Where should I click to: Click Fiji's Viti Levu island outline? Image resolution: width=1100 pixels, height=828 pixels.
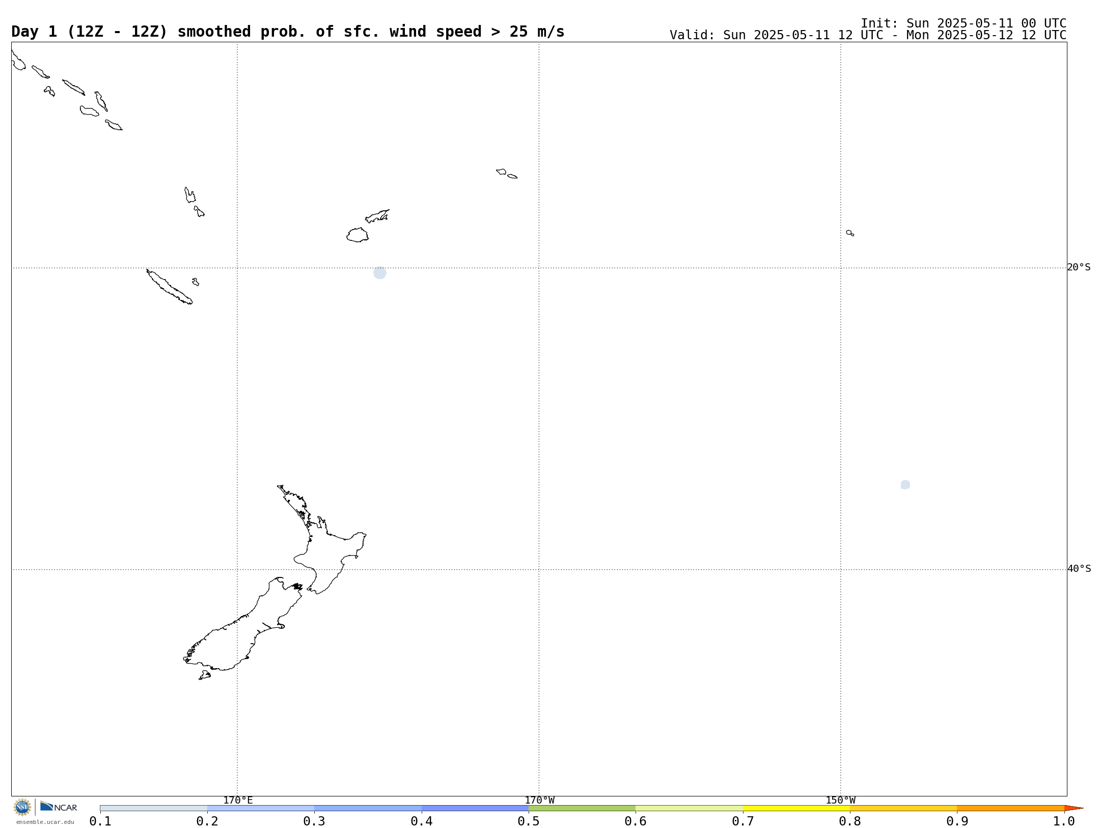pos(358,235)
